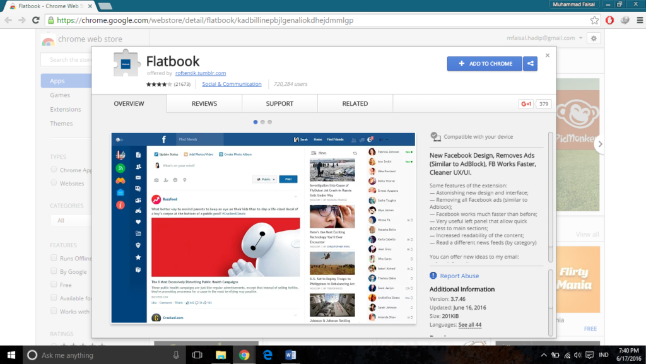Select the Websites radio button

(54, 183)
